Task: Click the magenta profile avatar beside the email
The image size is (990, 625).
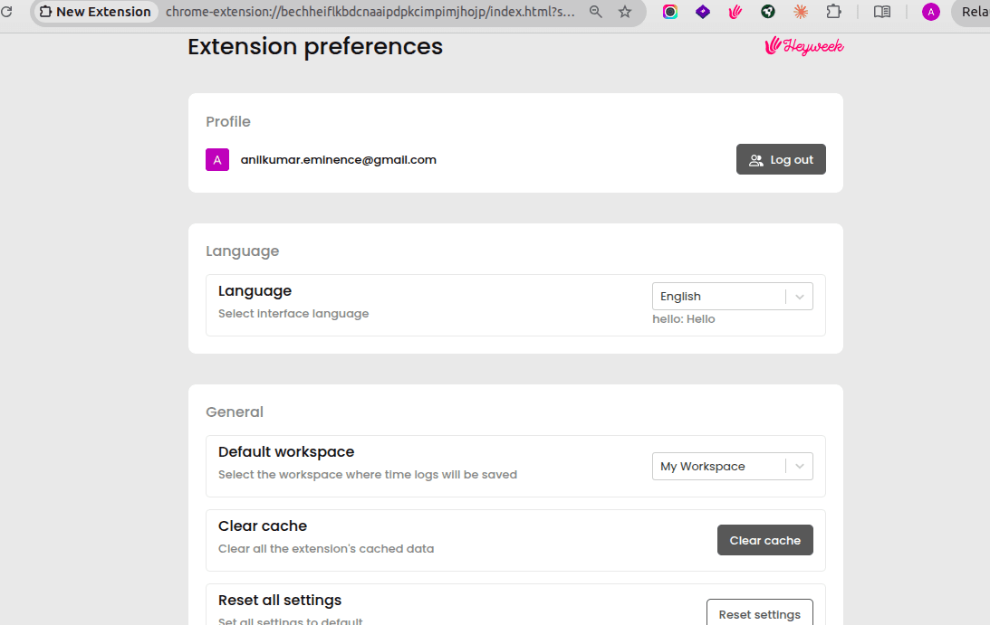Action: (x=217, y=159)
